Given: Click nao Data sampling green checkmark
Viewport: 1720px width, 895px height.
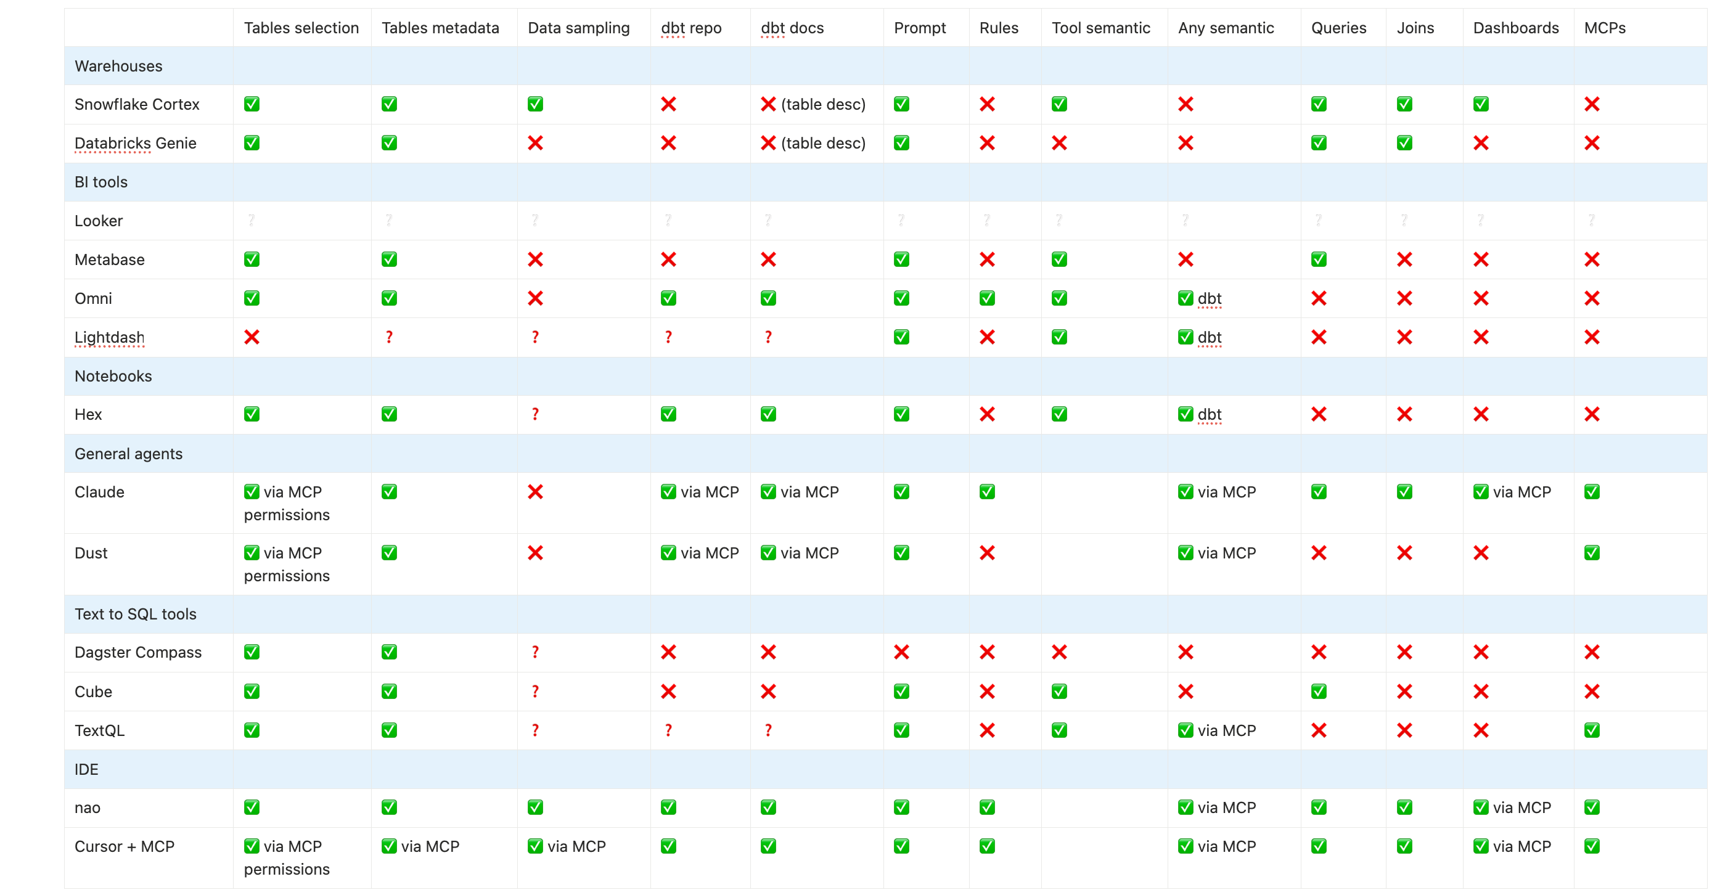Looking at the screenshot, I should (x=535, y=807).
